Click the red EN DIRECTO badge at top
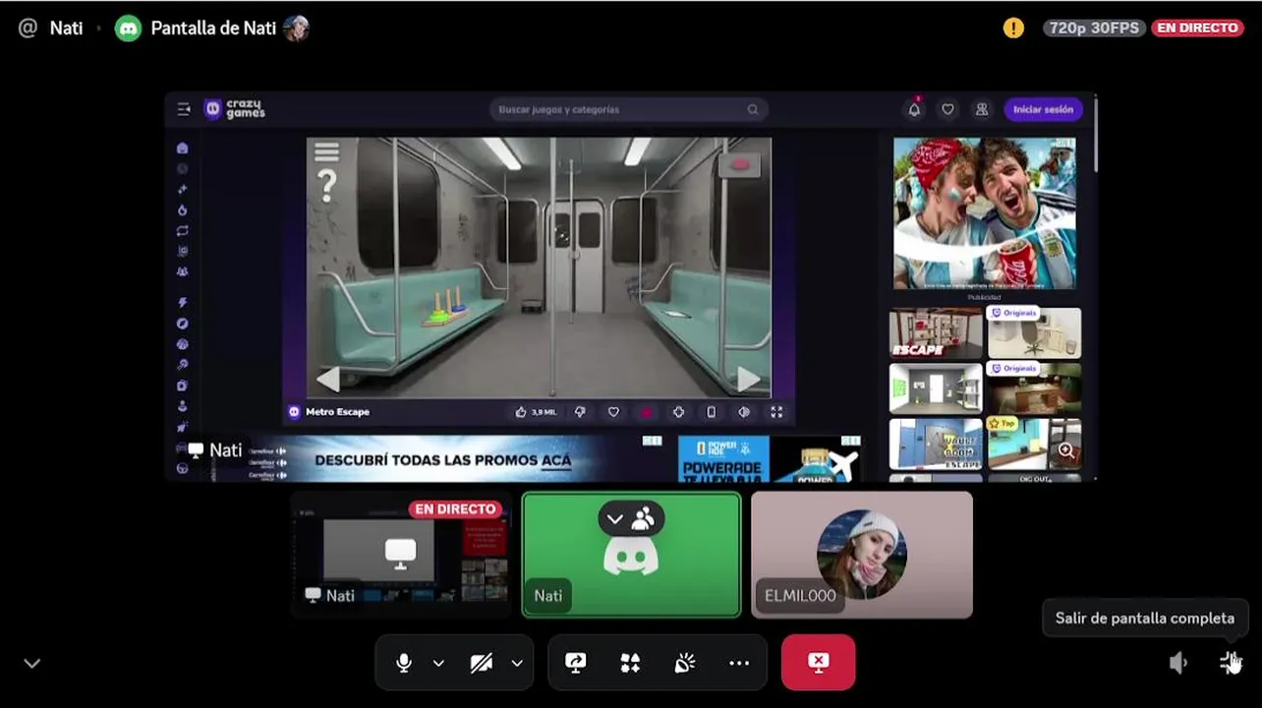 click(x=1197, y=28)
